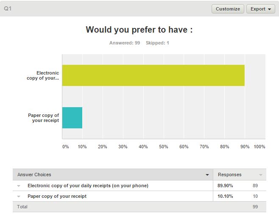Click the Skipped: 1 text
This screenshot has height=219, width=279.
[x=157, y=43]
